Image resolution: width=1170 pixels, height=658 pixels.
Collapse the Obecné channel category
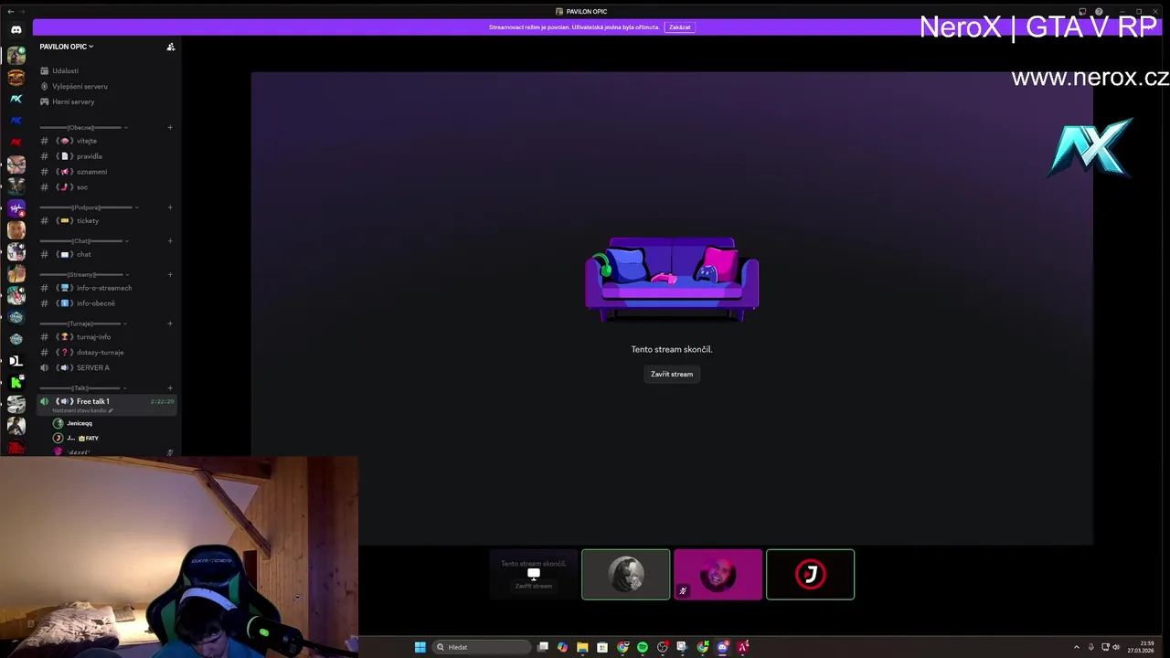click(x=84, y=127)
